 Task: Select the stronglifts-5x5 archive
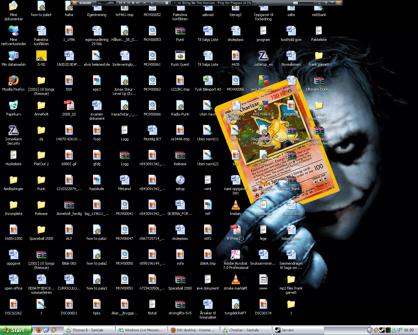pos(180,307)
